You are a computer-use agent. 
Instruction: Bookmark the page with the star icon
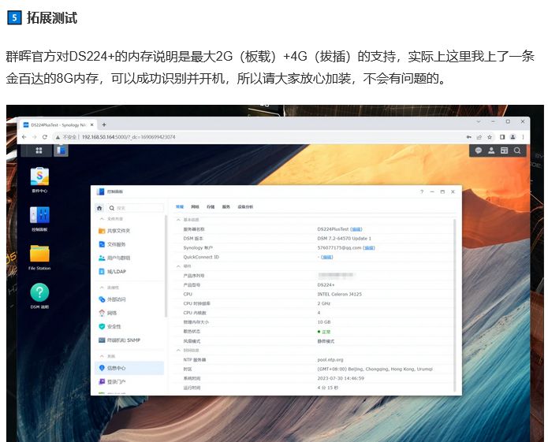[490, 137]
